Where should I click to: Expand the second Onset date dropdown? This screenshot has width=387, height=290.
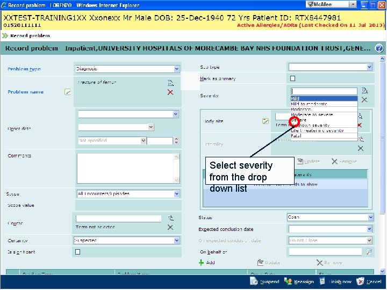[151, 127]
